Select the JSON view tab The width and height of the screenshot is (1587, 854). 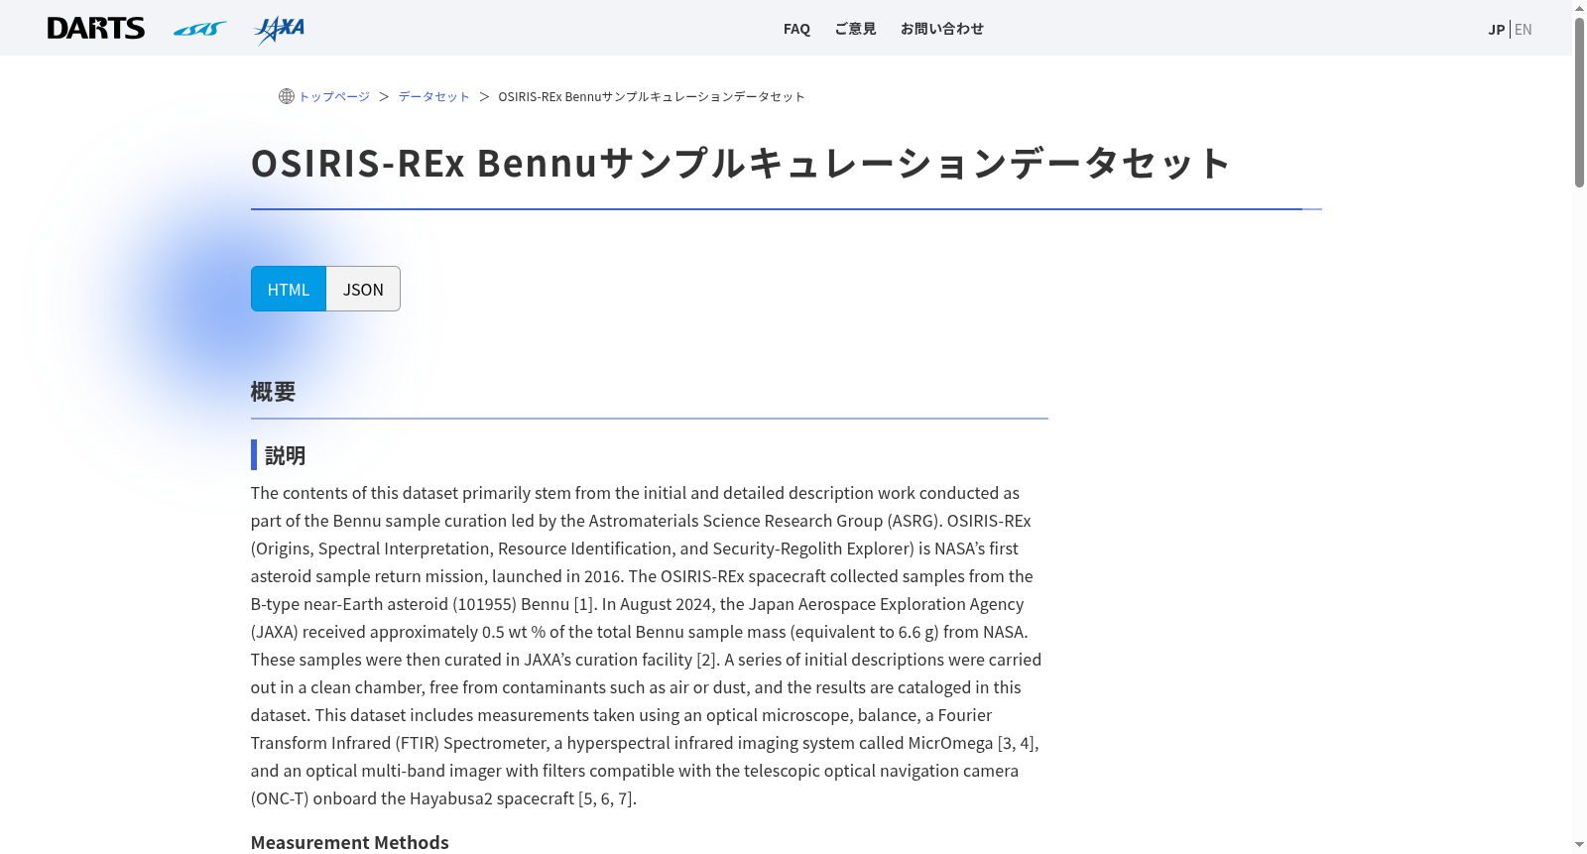363,289
